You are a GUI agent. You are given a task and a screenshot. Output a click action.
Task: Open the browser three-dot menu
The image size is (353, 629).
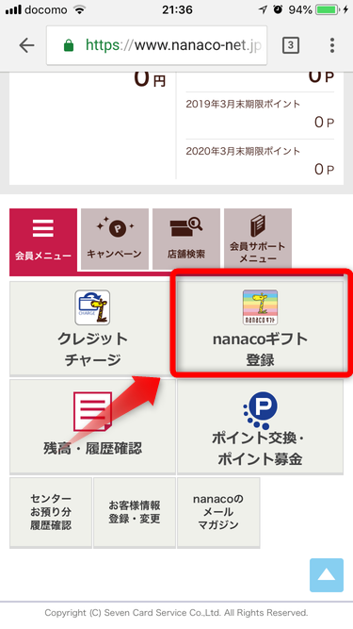(x=331, y=45)
